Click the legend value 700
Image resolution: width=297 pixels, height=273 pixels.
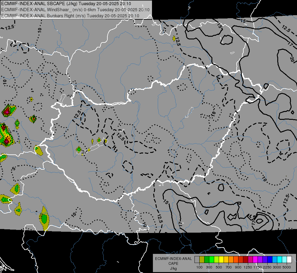pos(228,267)
